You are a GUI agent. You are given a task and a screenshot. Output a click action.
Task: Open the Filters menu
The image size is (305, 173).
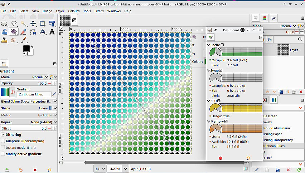[99, 11]
